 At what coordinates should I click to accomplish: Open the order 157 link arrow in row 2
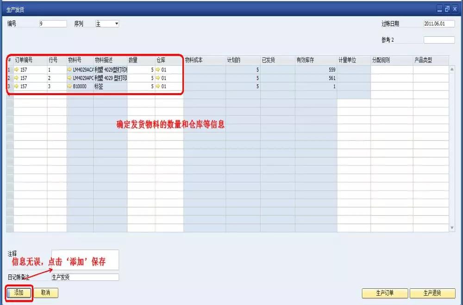pyautogui.click(x=17, y=78)
